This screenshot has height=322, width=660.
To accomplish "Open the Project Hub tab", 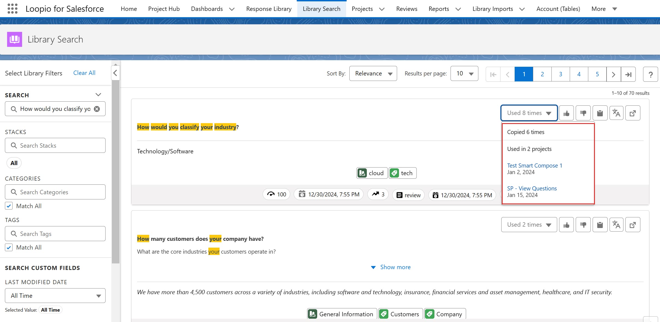I will (x=164, y=9).
